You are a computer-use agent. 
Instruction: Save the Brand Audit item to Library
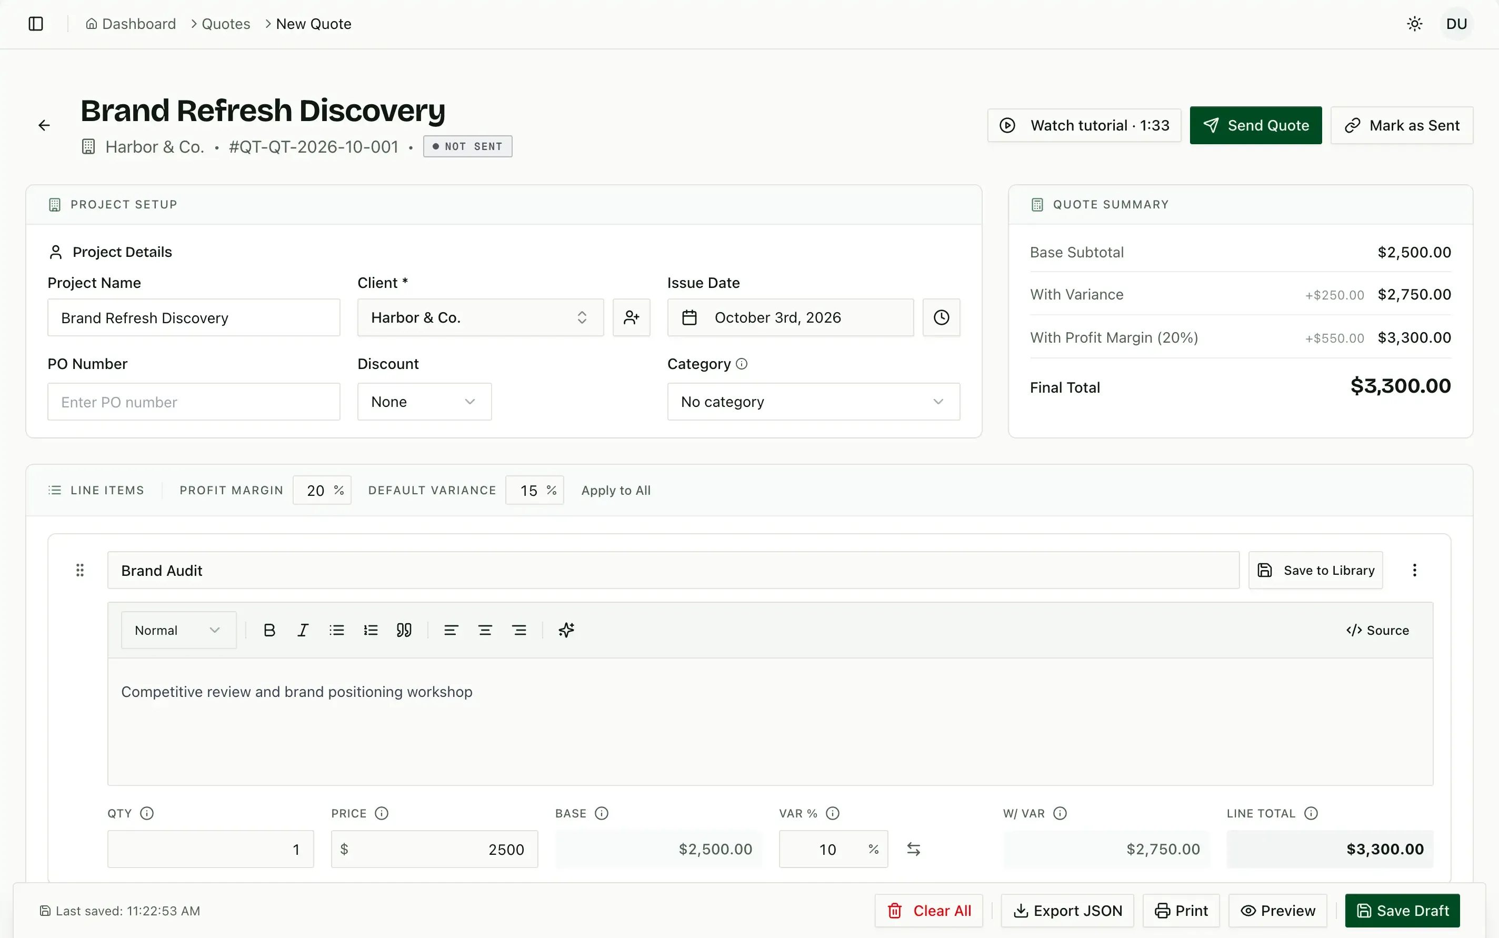pyautogui.click(x=1315, y=570)
